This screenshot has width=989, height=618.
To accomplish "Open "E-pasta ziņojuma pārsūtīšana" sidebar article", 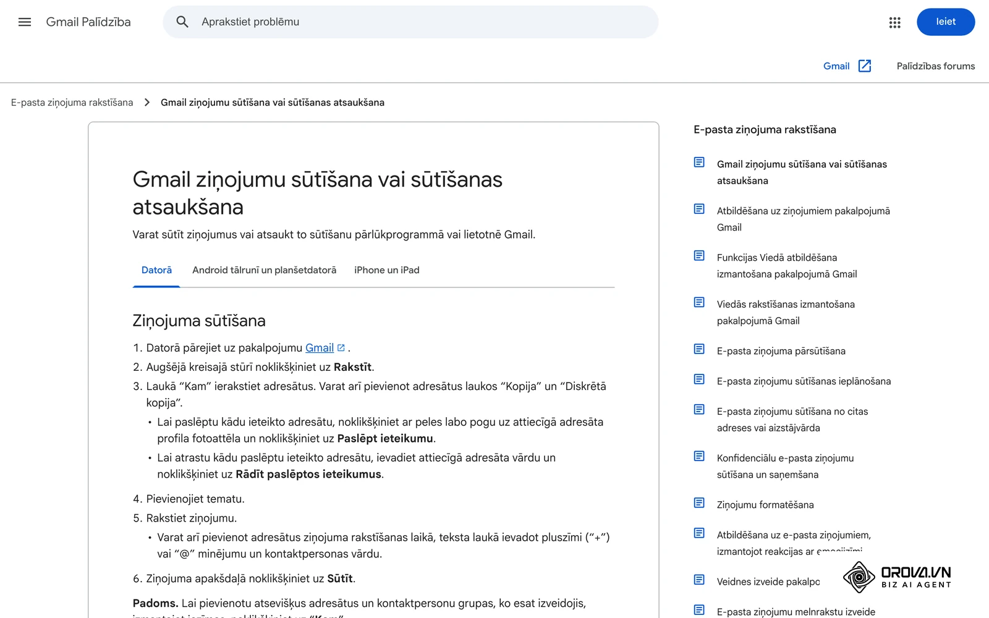I will 781,351.
